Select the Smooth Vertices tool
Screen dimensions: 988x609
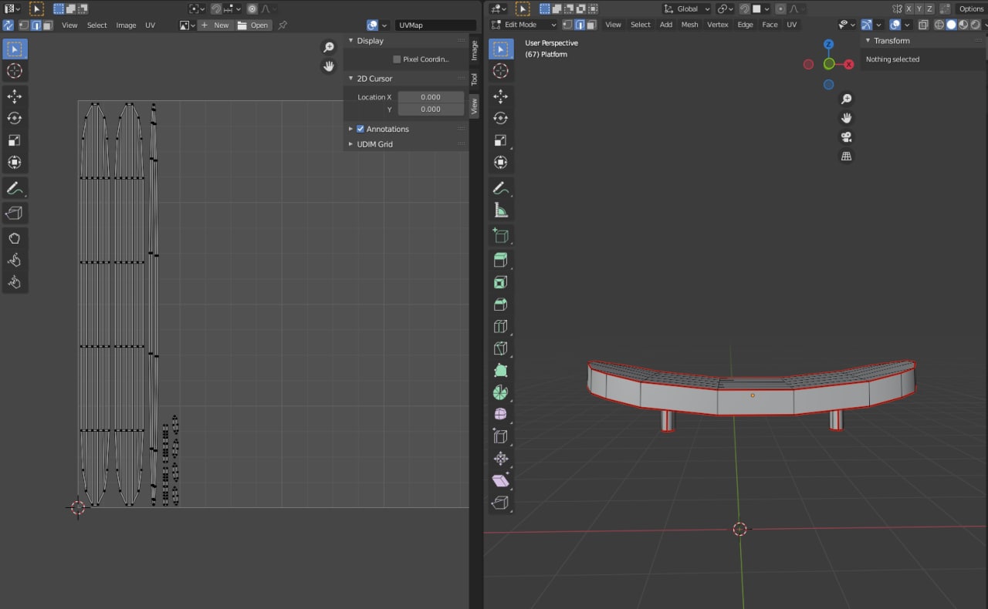click(x=500, y=415)
